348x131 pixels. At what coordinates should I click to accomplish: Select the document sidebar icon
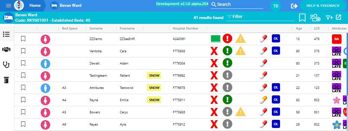[x=6, y=80]
